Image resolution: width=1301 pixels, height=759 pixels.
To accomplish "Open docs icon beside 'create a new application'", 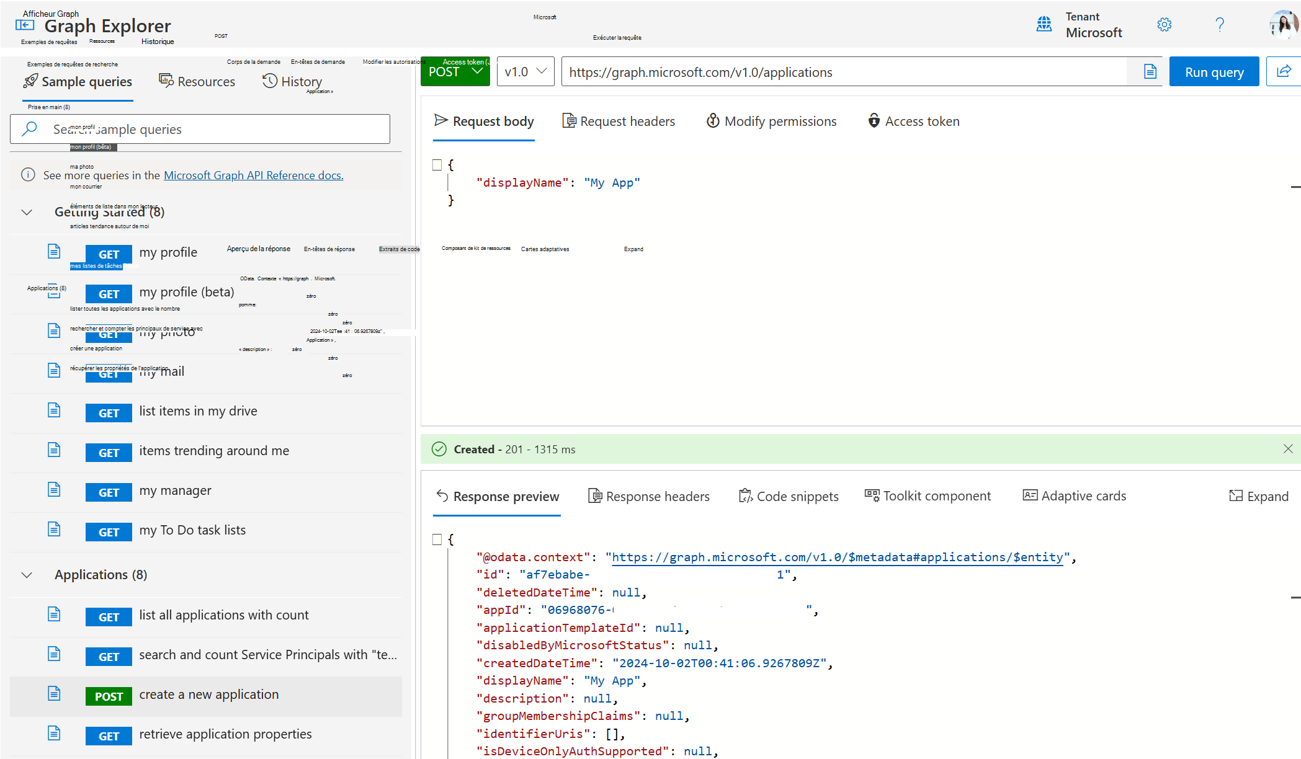I will (x=54, y=695).
